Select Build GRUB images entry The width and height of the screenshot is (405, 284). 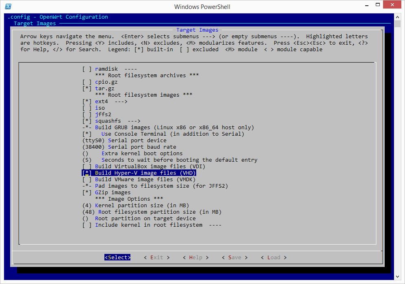pyautogui.click(x=168, y=128)
